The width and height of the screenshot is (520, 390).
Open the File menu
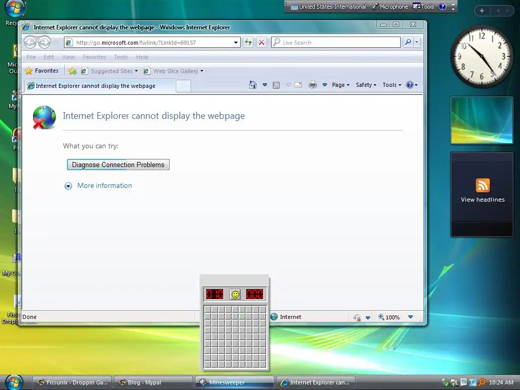[31, 57]
